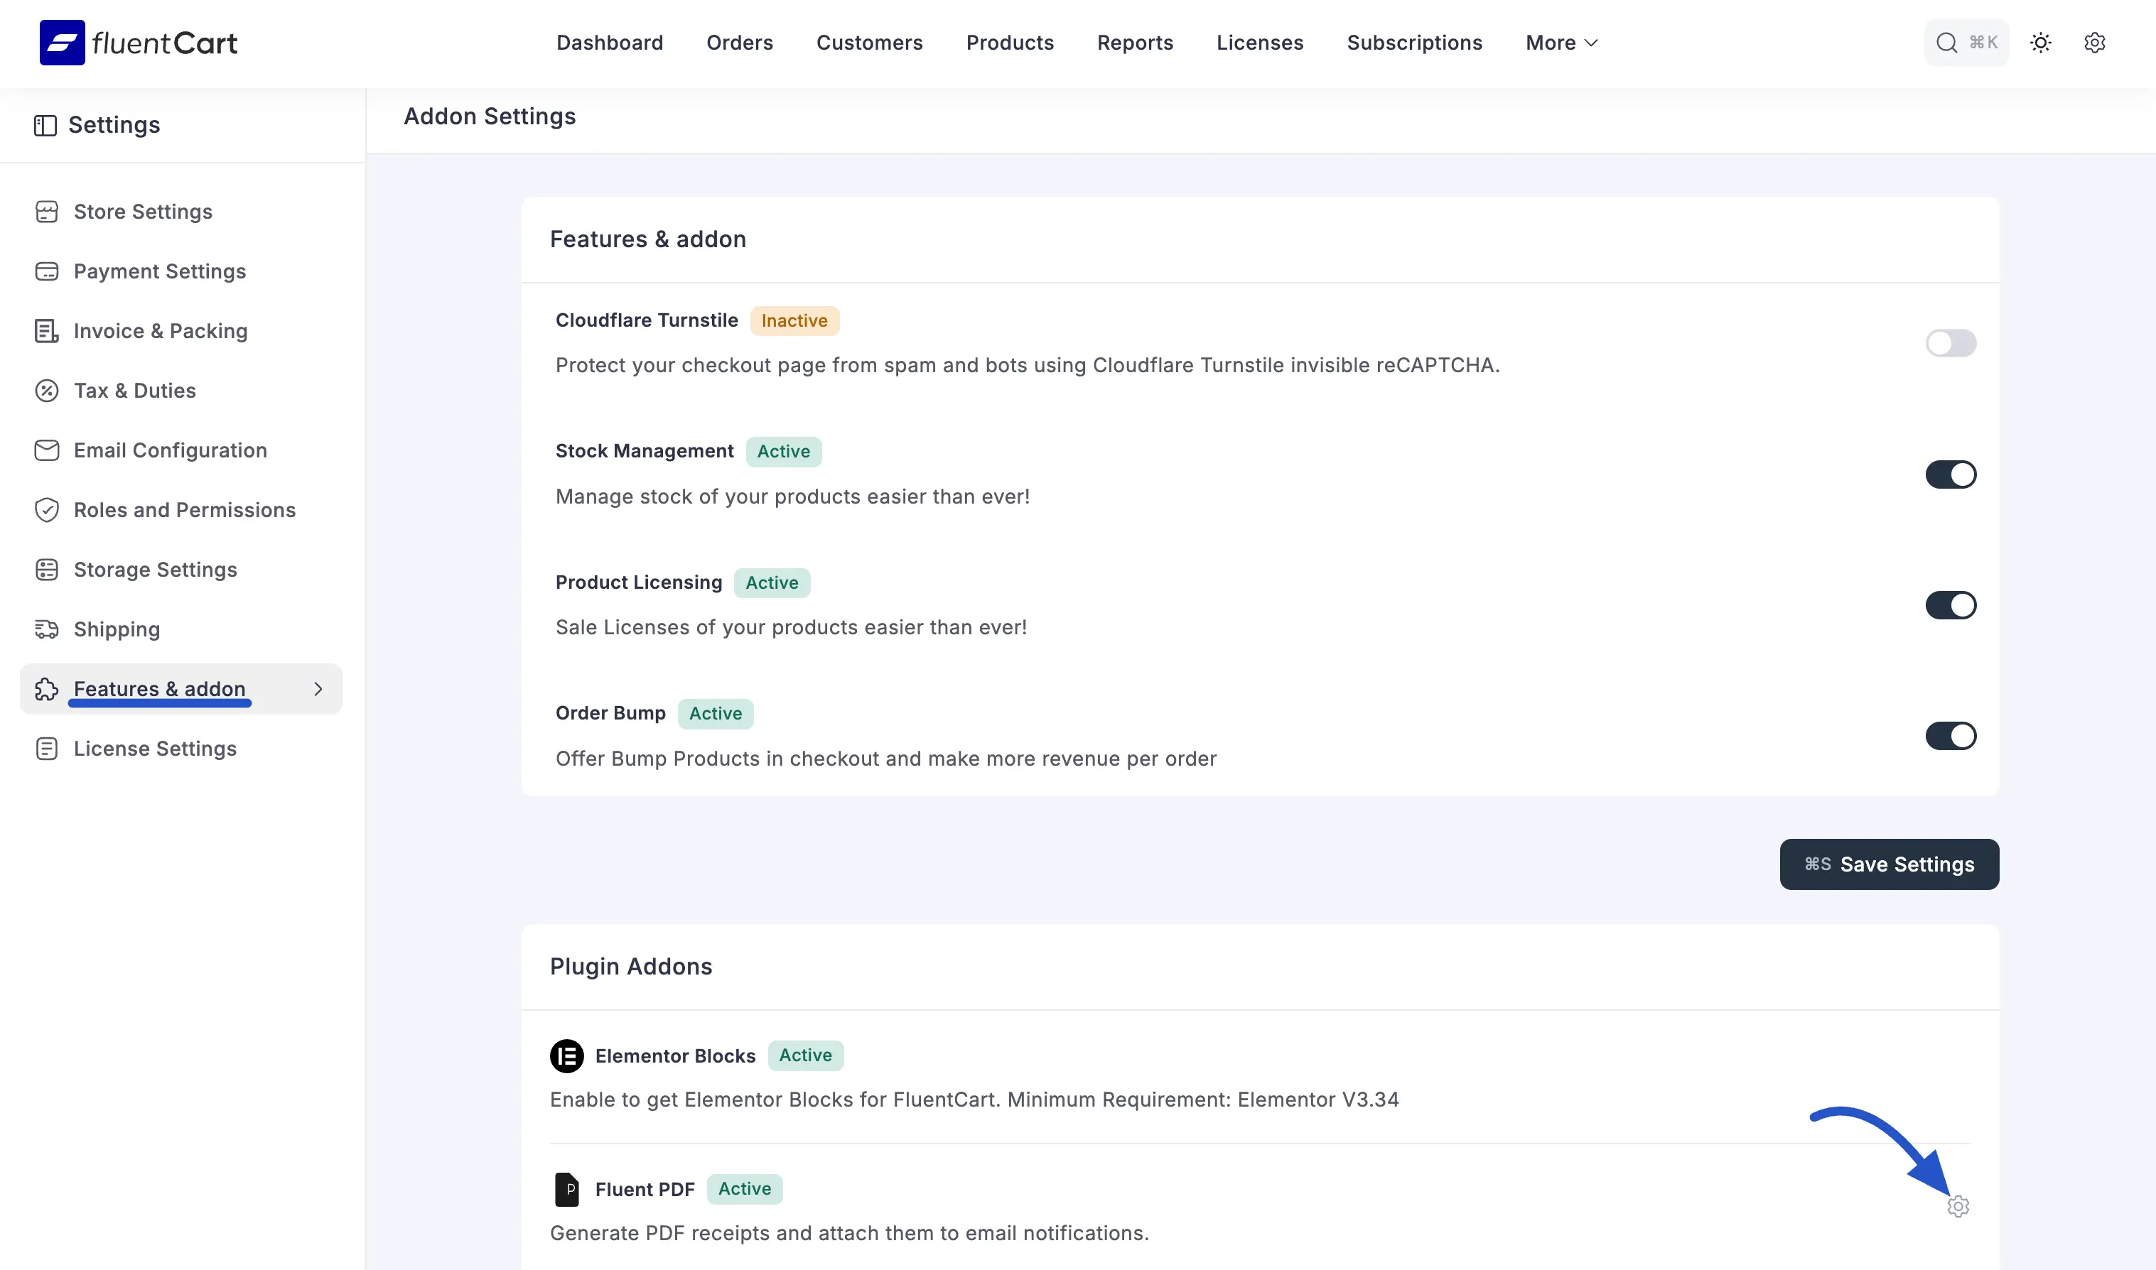Click the Settings sidebar panel icon

point(45,126)
